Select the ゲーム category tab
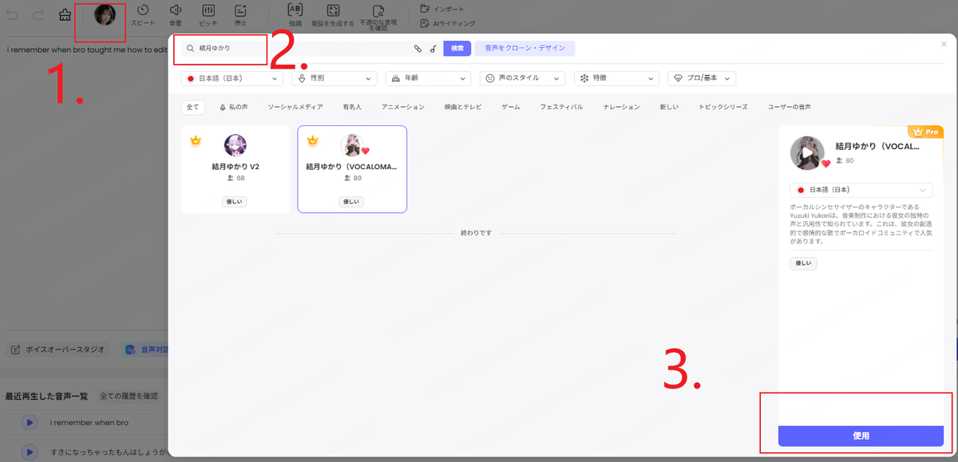This screenshot has height=462, width=958. (511, 107)
